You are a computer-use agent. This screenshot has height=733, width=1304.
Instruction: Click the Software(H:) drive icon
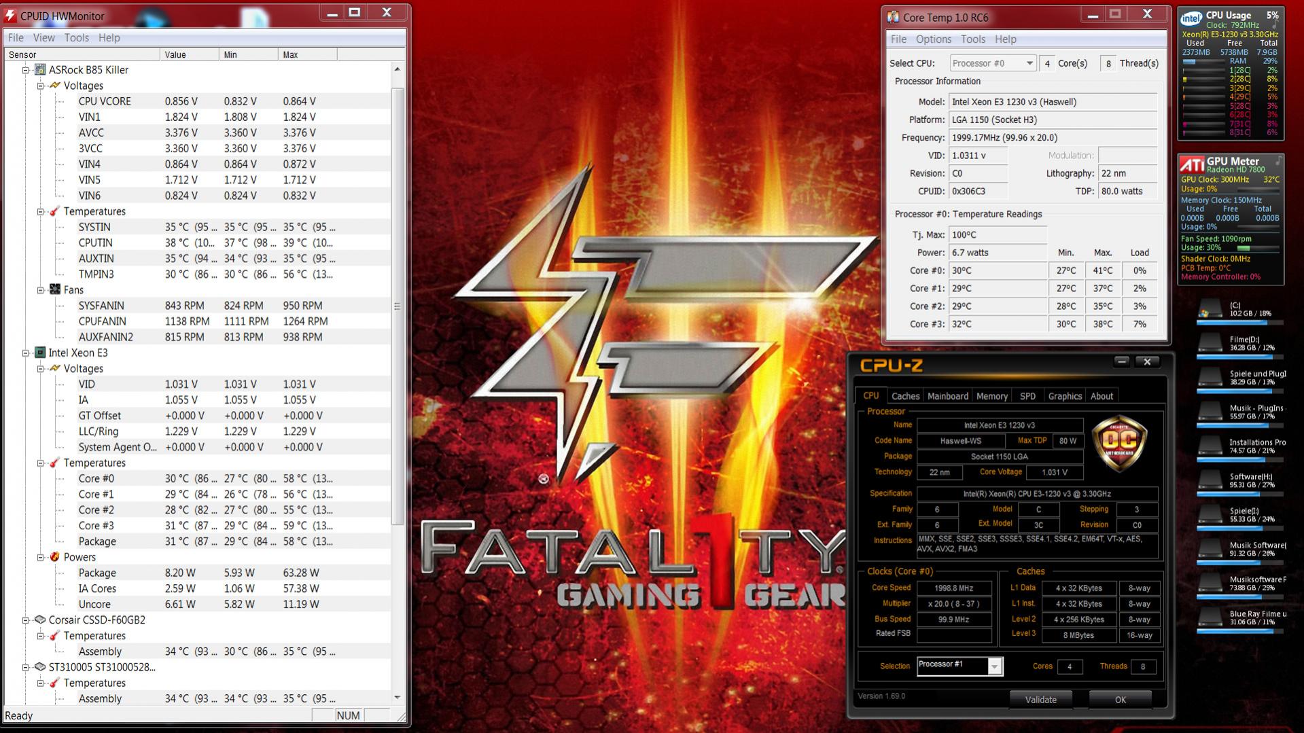(x=1210, y=480)
